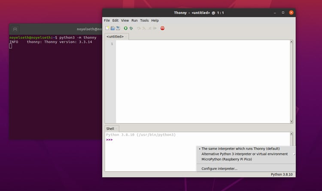Open a file using the Load toolbar icon

[x=112, y=28]
